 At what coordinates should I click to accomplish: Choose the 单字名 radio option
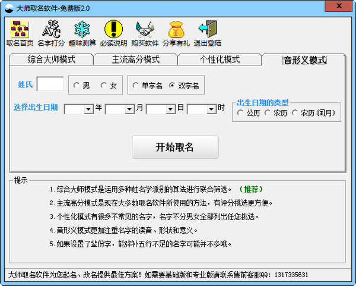pos(147,85)
